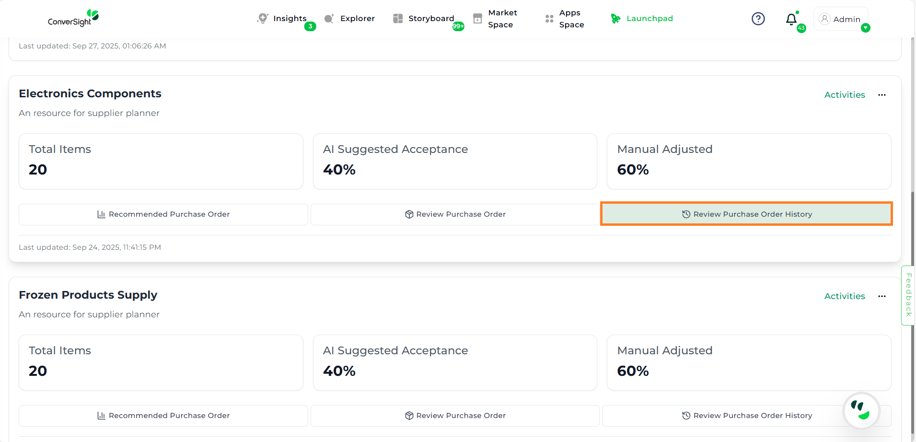Screen dimensions: 916x442
Task: Click the Storyboard grid icon
Action: (x=398, y=18)
